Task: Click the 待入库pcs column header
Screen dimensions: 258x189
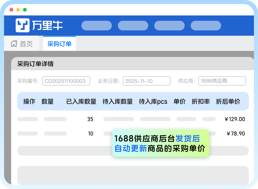Action: tap(153, 102)
